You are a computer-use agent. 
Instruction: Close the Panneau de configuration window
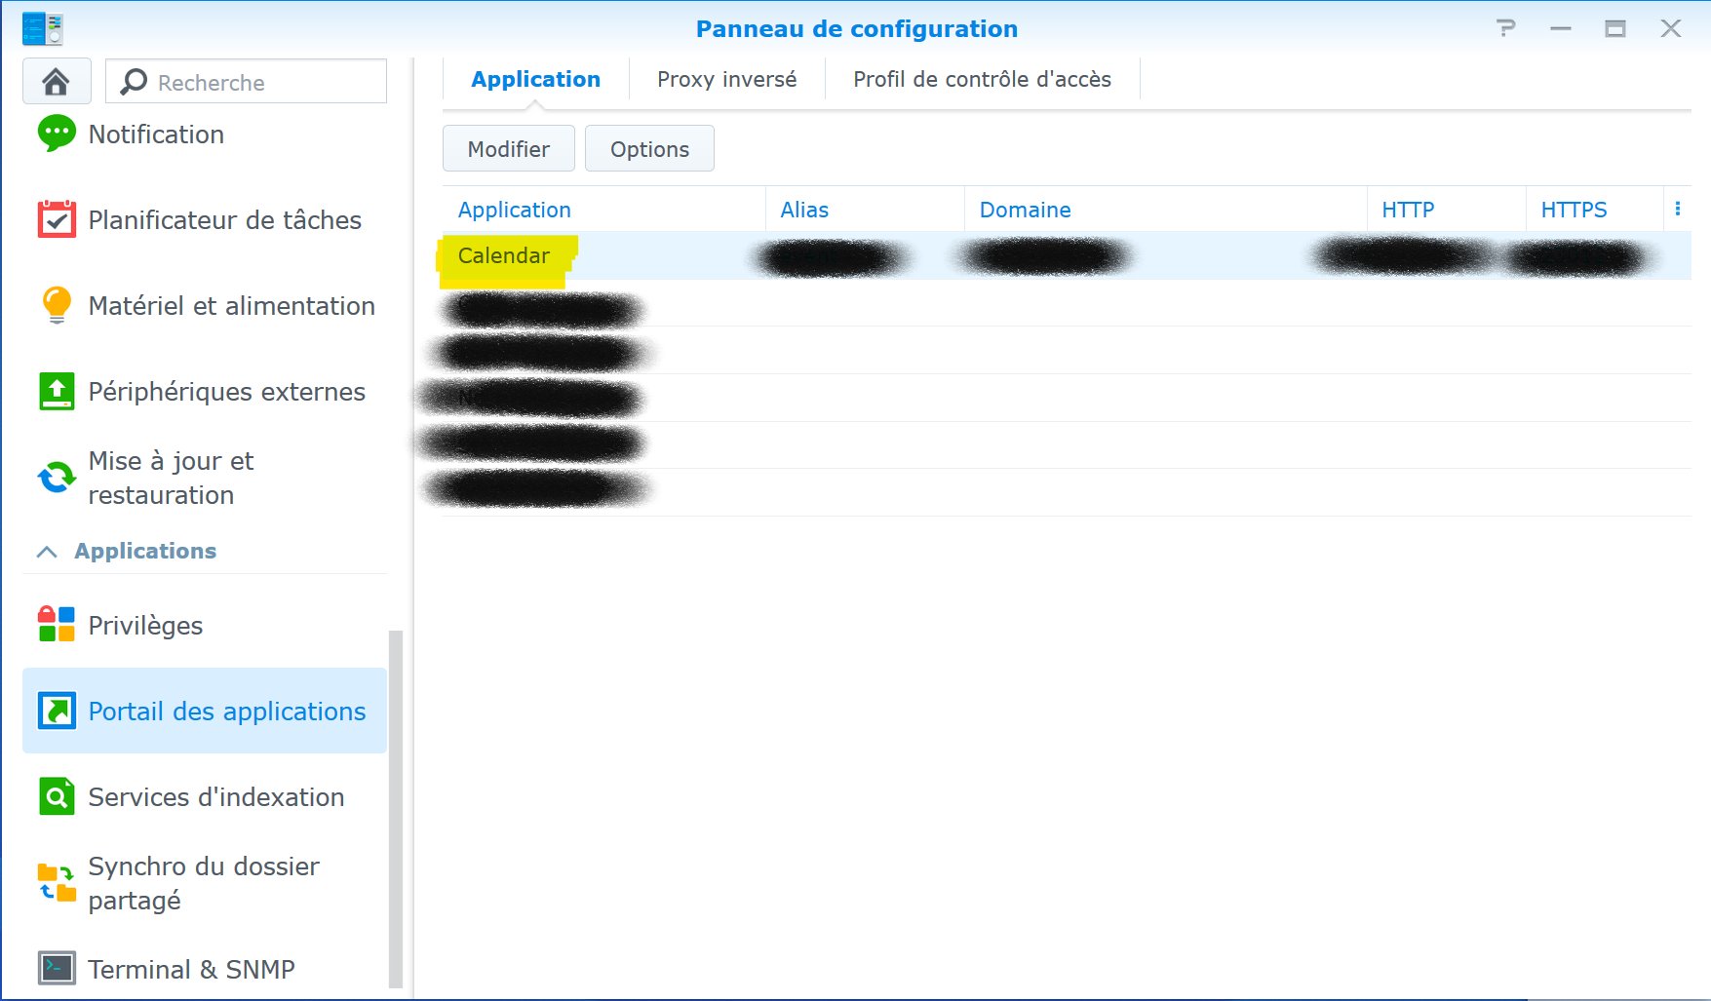click(1671, 28)
